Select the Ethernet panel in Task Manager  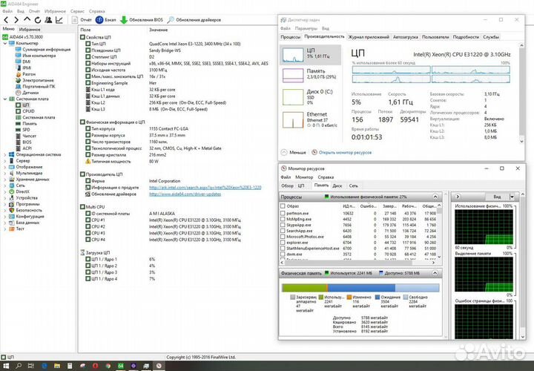point(310,119)
